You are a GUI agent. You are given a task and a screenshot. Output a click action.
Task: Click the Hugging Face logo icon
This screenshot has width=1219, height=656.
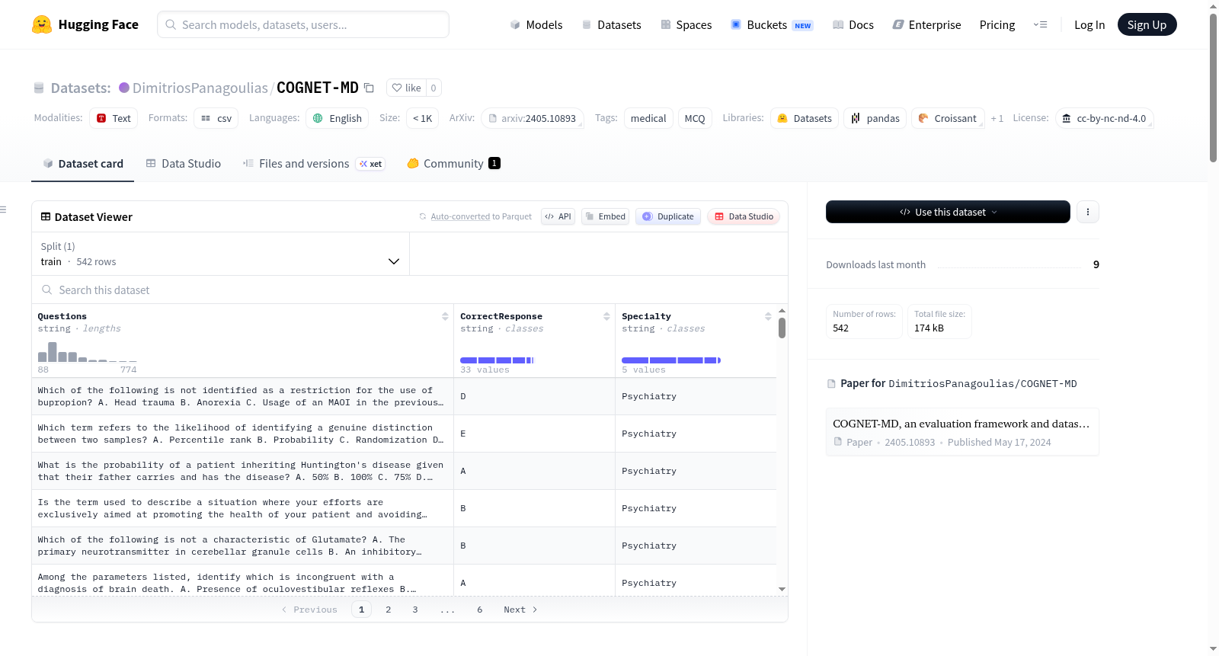coord(42,24)
